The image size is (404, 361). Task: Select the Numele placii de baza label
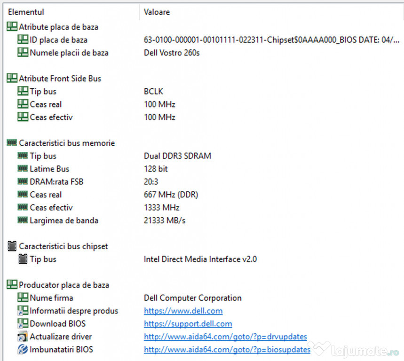pyautogui.click(x=69, y=53)
